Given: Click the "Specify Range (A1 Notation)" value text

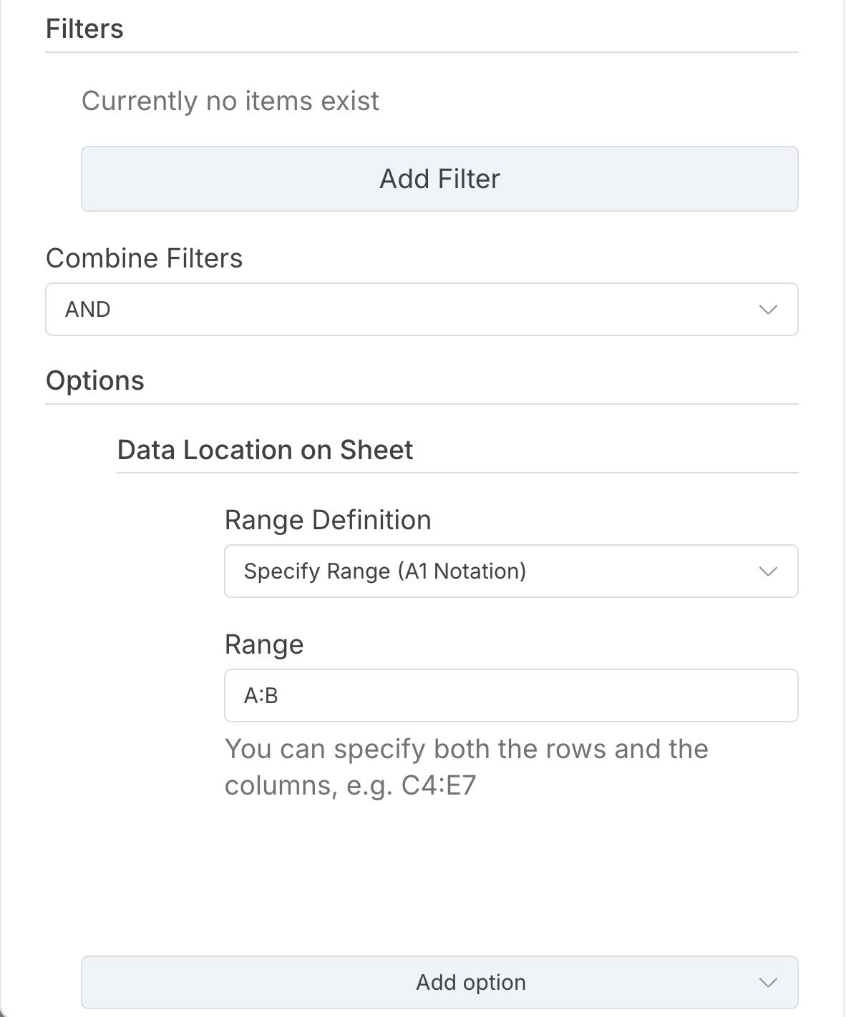Looking at the screenshot, I should (385, 571).
